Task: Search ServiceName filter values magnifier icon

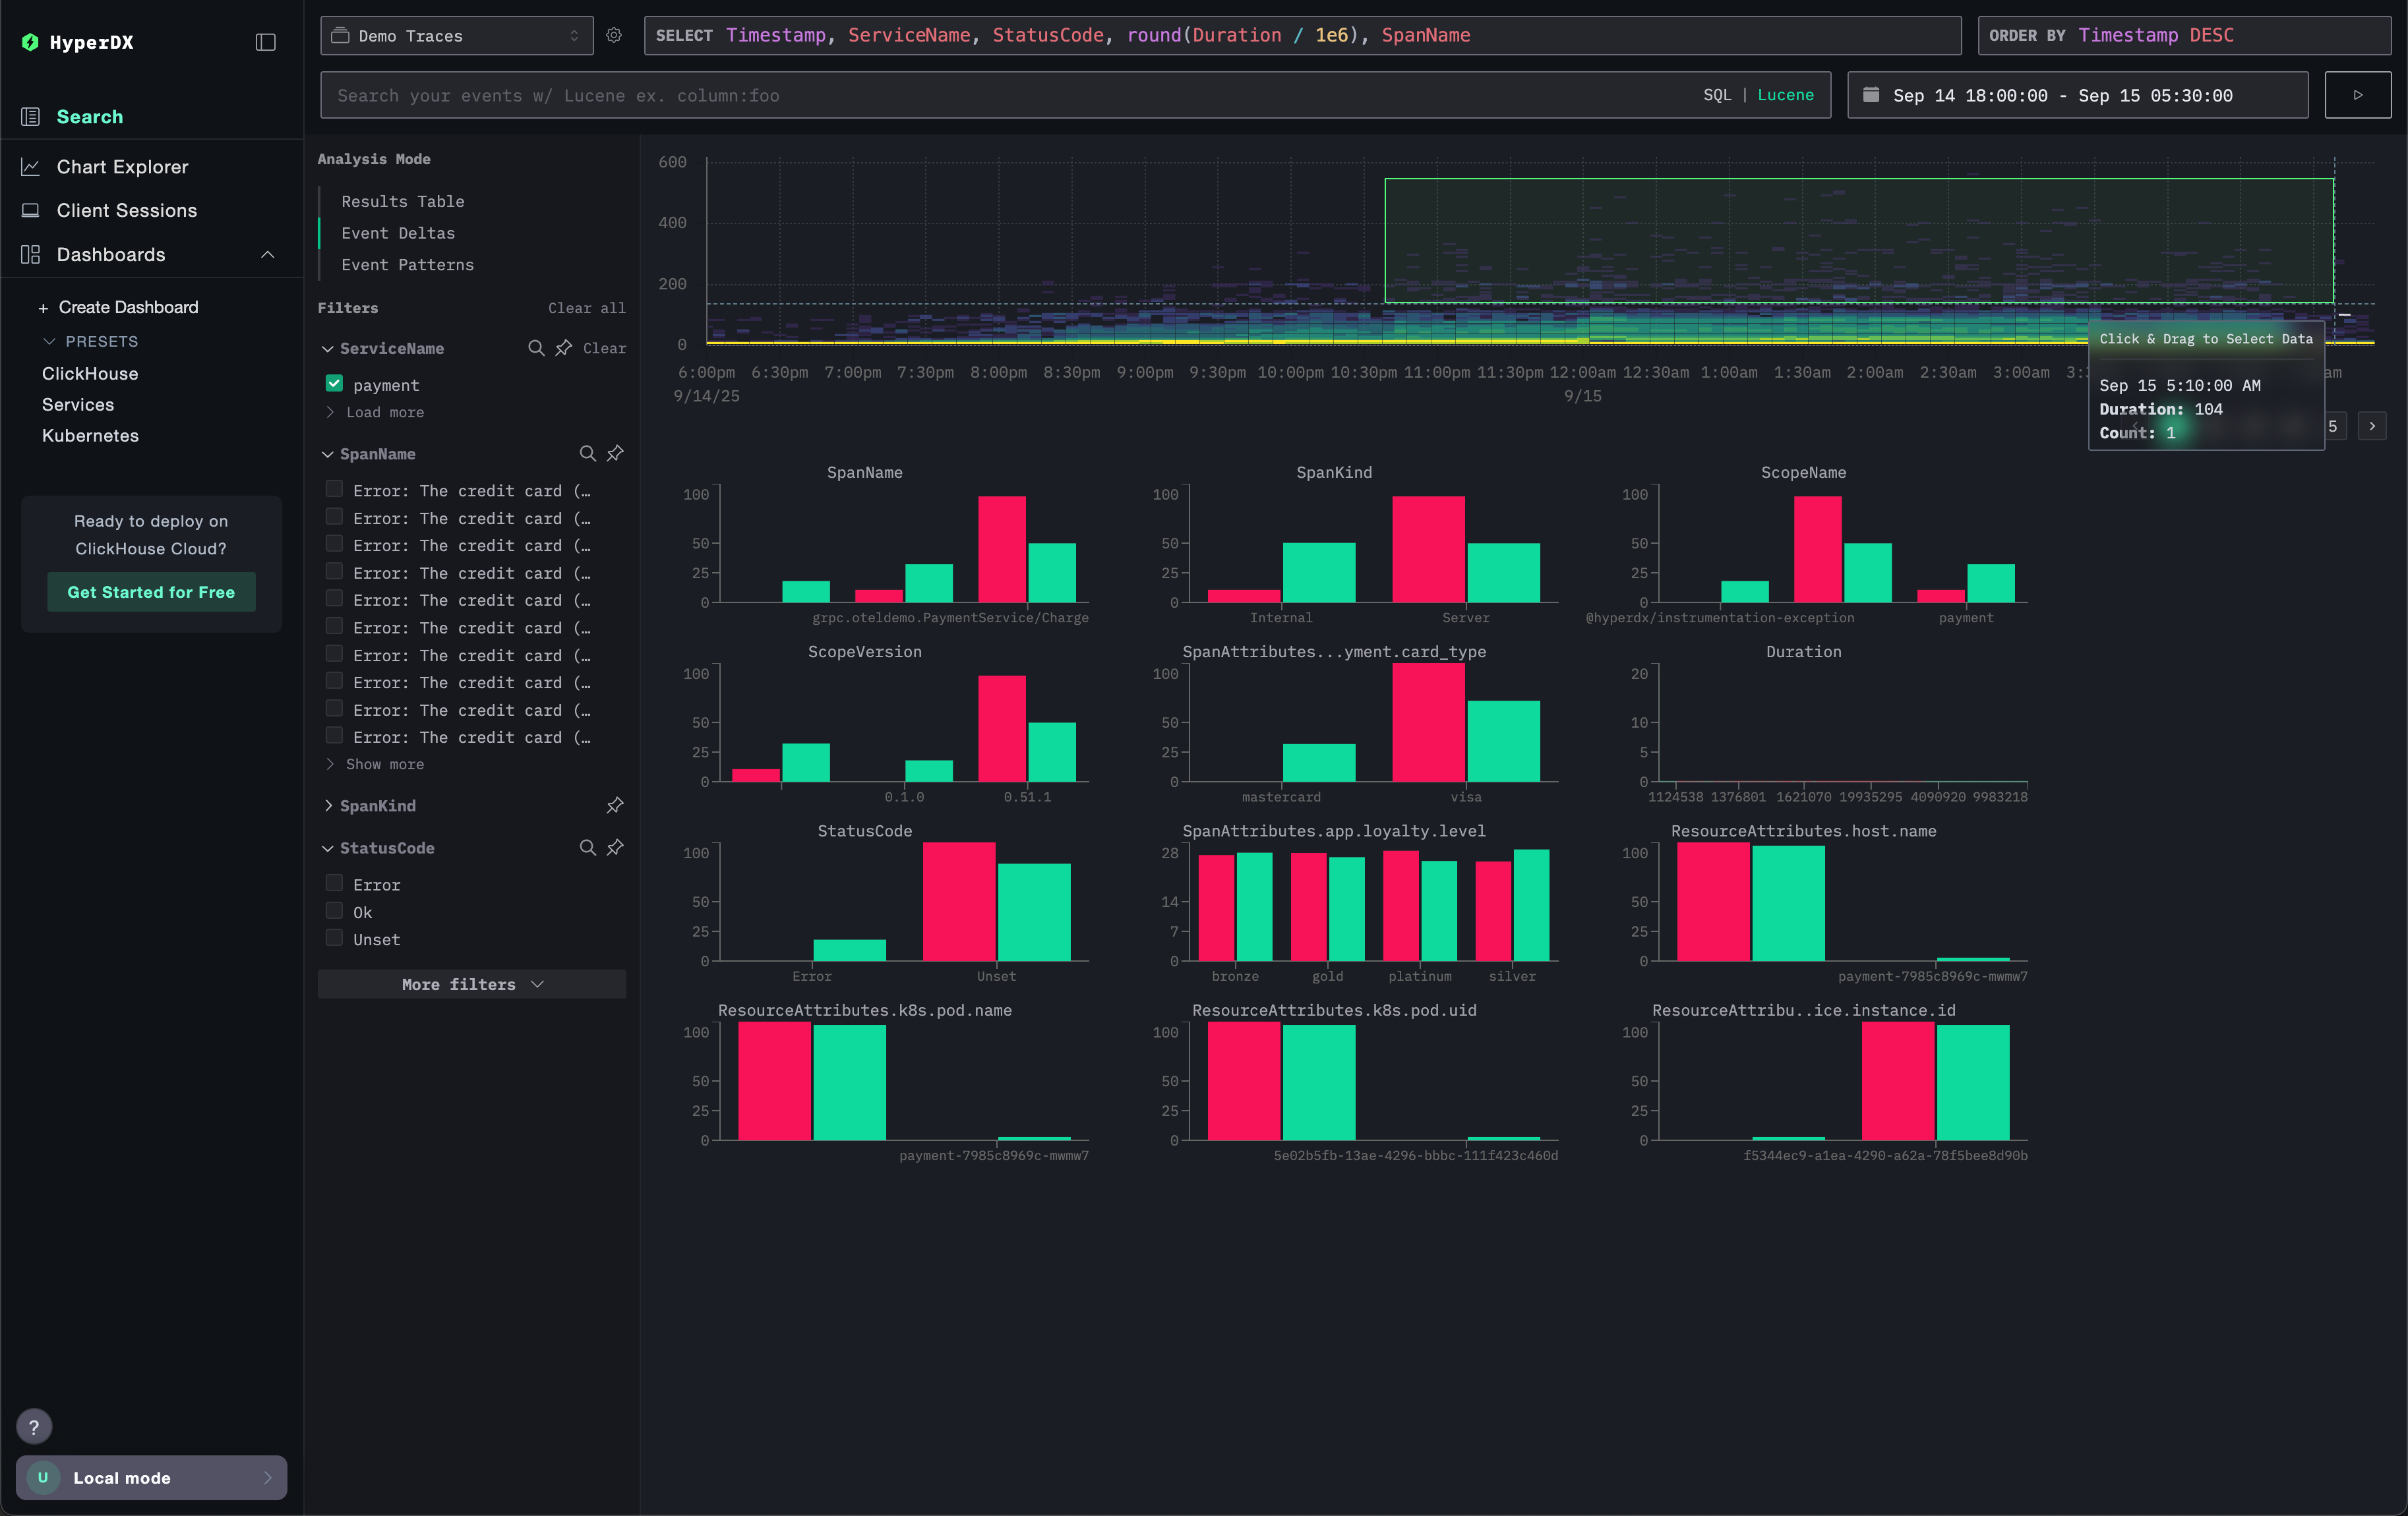Action: (x=536, y=348)
